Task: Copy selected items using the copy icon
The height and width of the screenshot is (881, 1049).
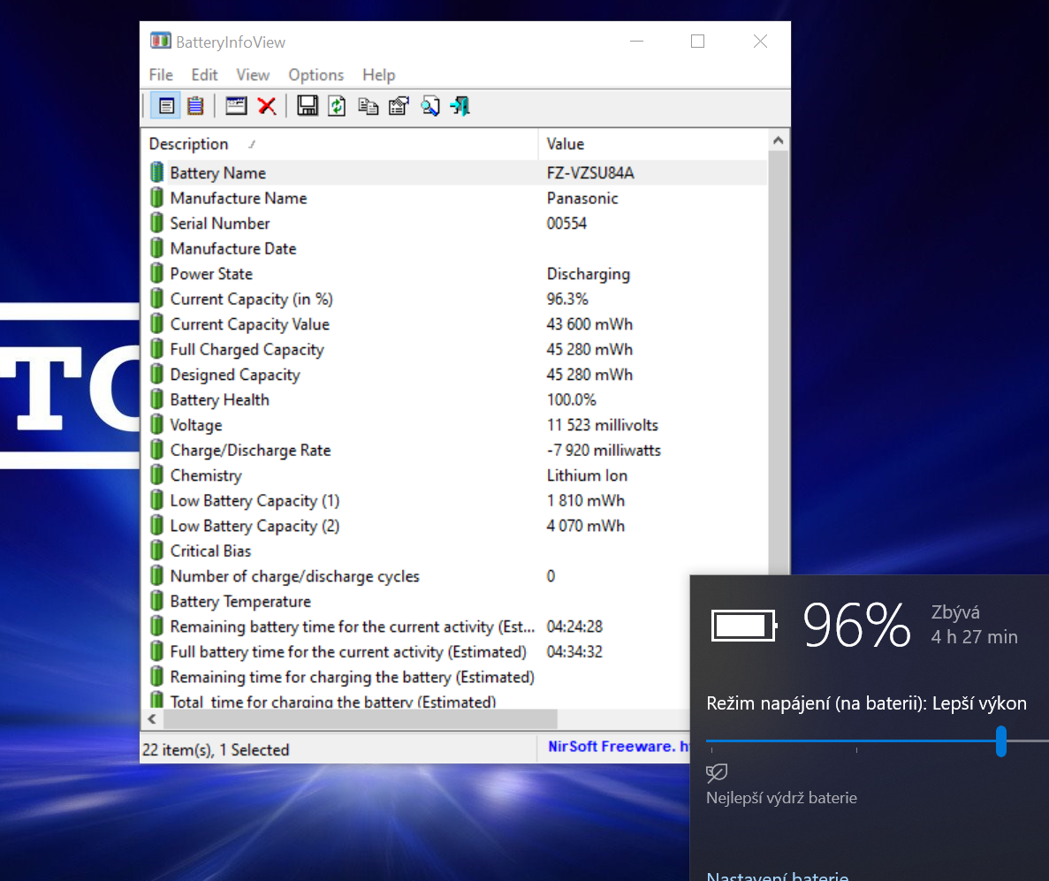Action: [x=368, y=107]
